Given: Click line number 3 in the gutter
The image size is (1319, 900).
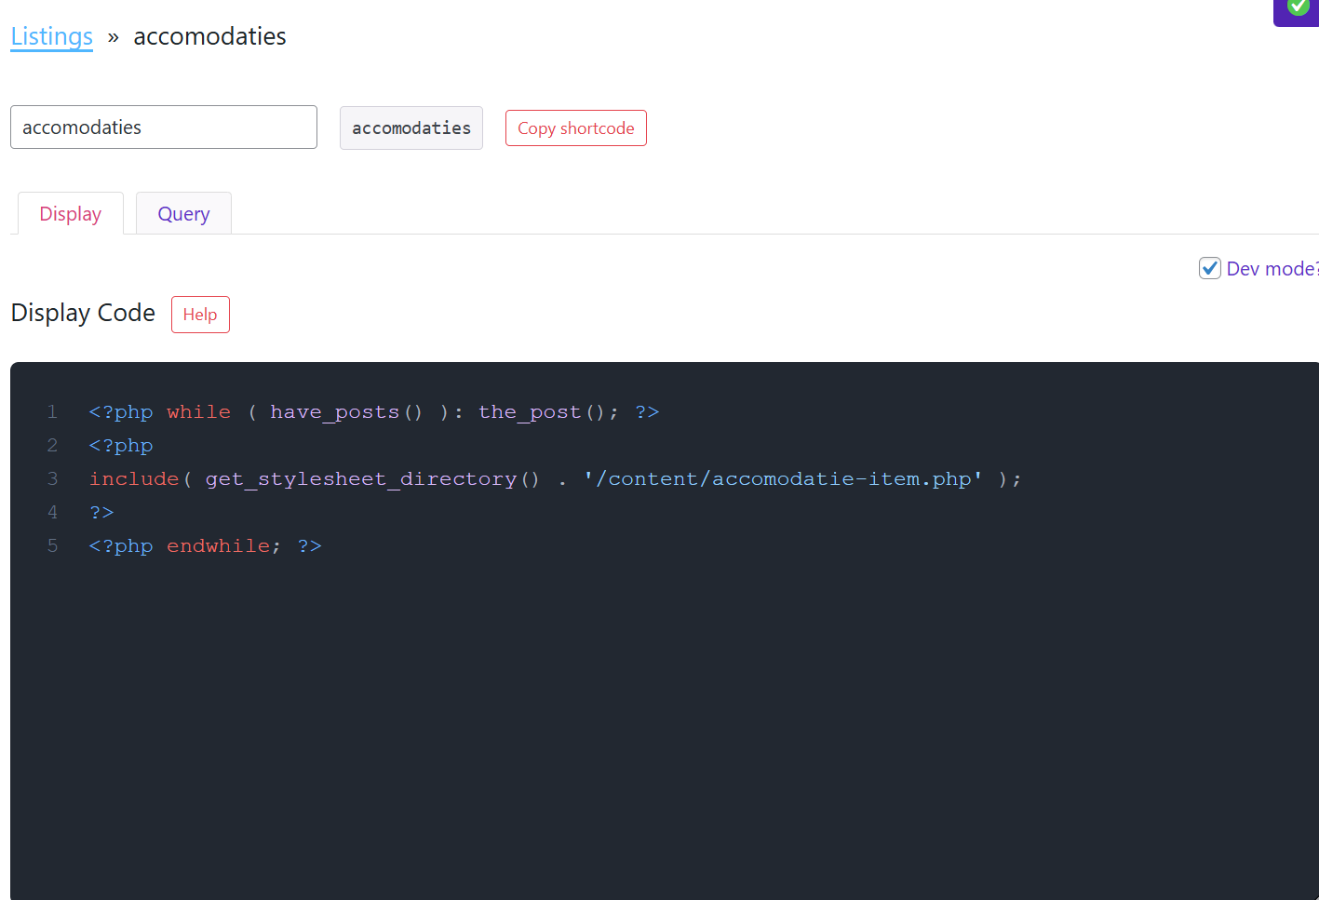Looking at the screenshot, I should point(53,479).
